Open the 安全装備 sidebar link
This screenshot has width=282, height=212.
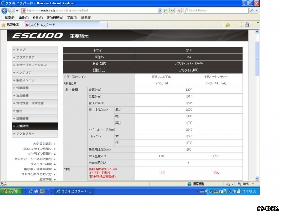(x=35, y=95)
